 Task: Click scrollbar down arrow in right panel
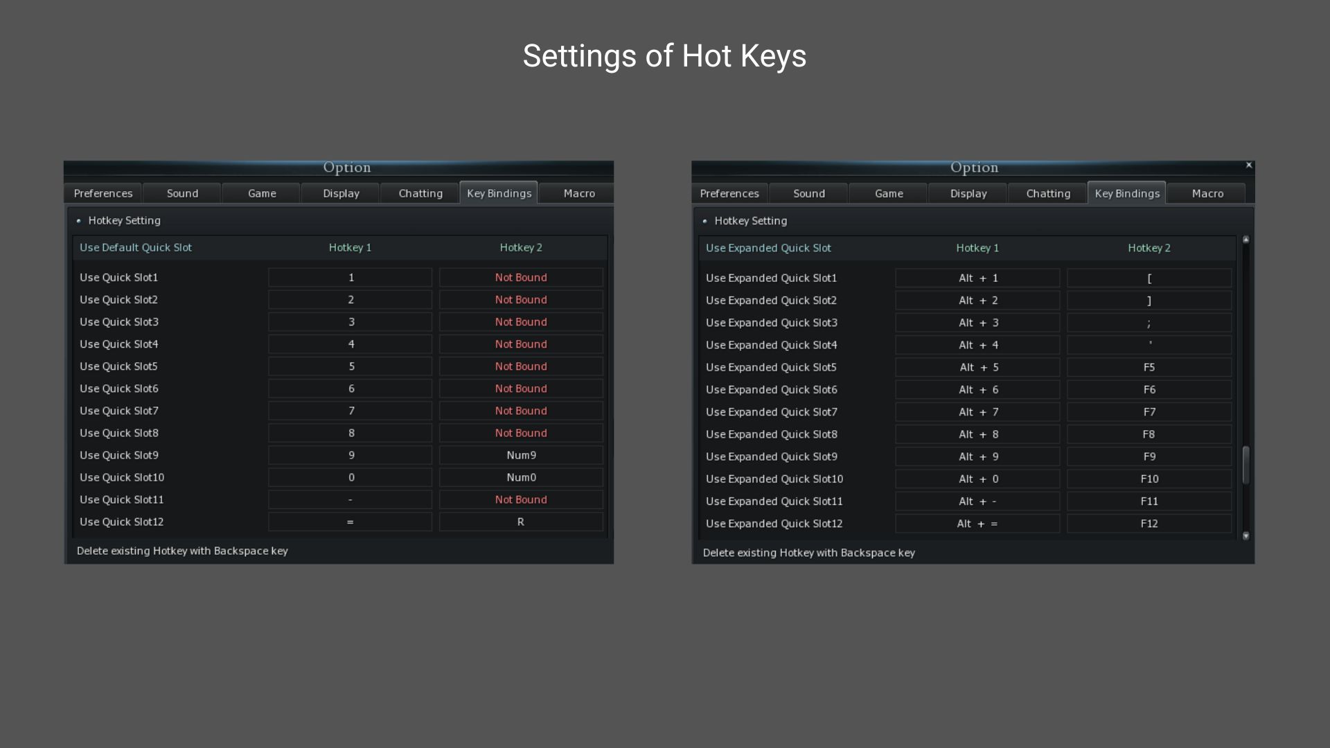[x=1245, y=535]
